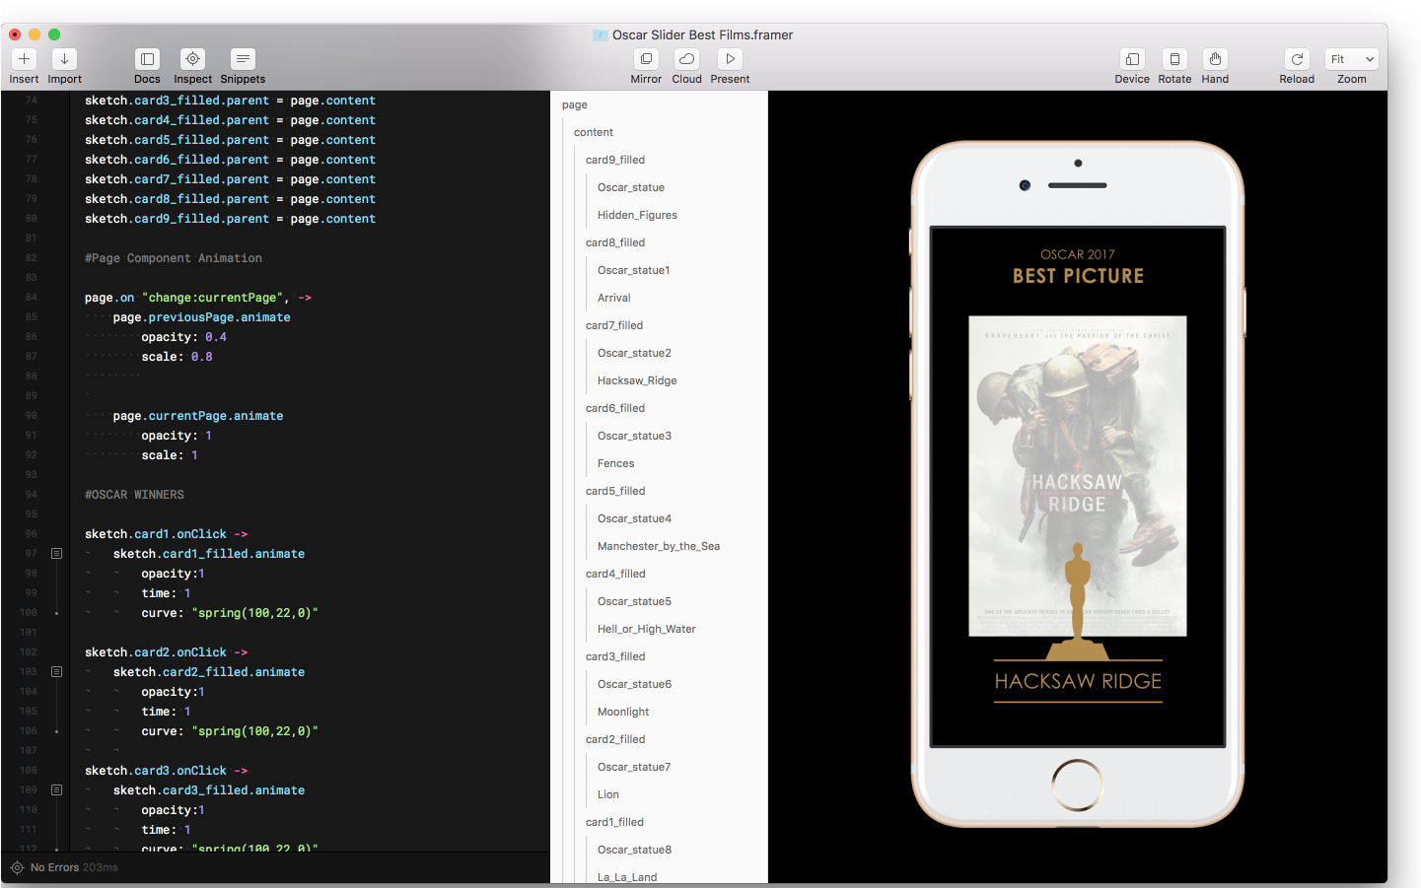Click the Insert toolbar icon

24,60
